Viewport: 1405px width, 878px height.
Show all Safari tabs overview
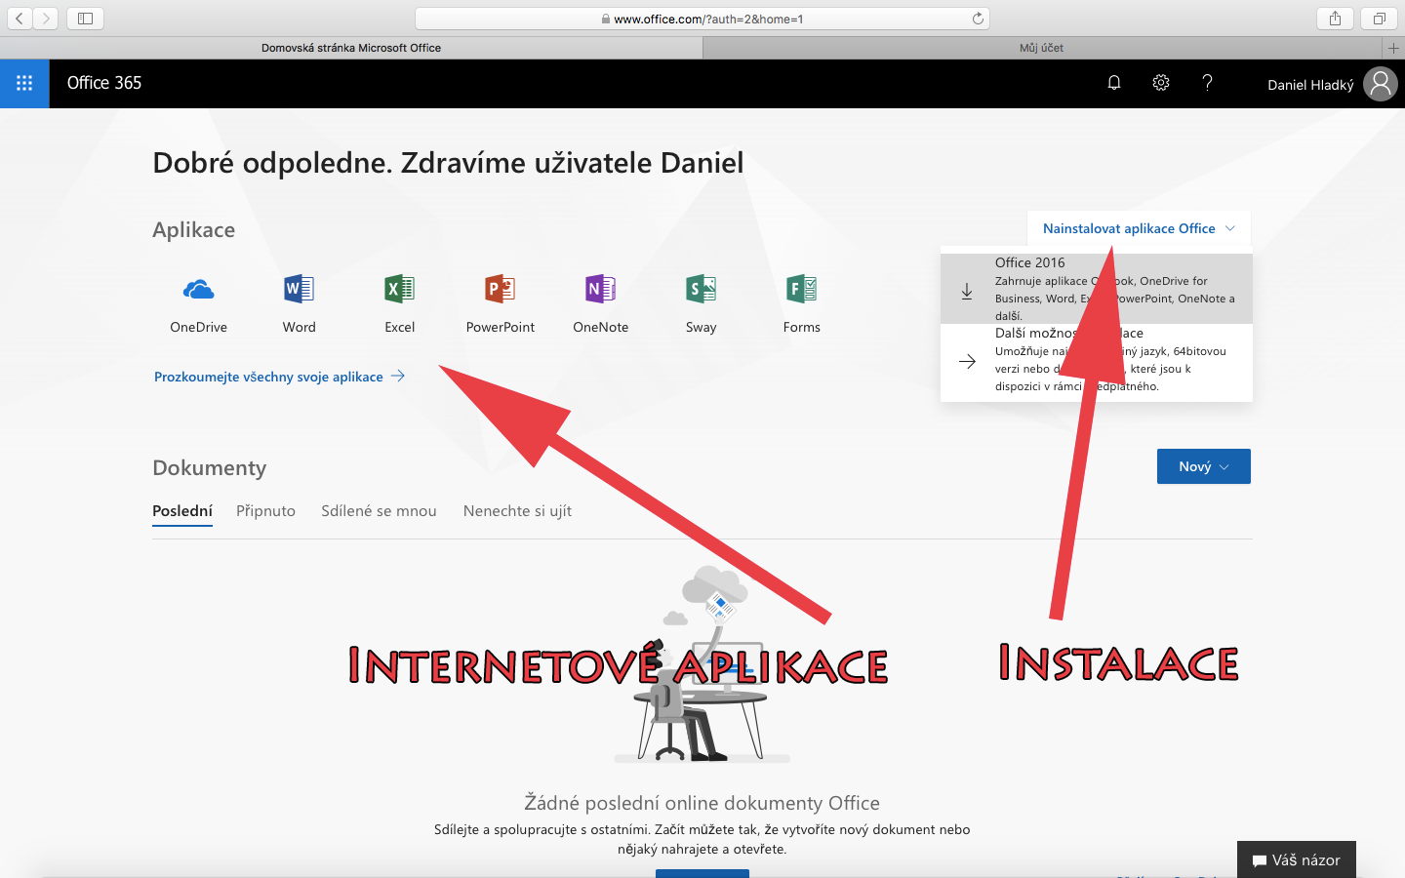click(1379, 19)
